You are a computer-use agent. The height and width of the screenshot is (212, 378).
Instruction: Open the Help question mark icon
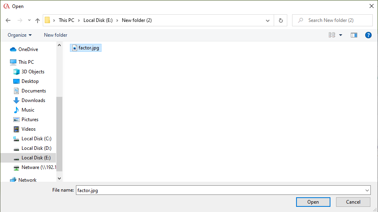(368, 35)
